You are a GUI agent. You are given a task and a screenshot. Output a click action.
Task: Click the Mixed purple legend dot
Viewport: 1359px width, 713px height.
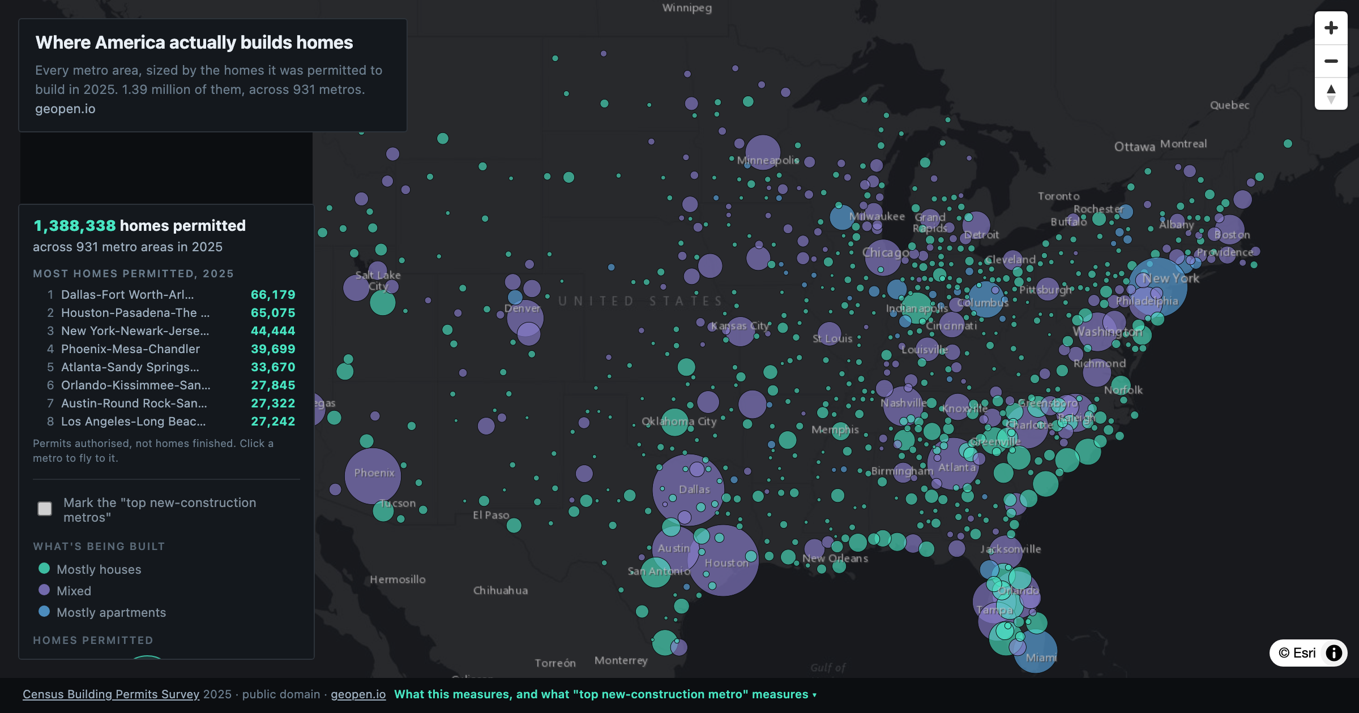click(x=44, y=590)
